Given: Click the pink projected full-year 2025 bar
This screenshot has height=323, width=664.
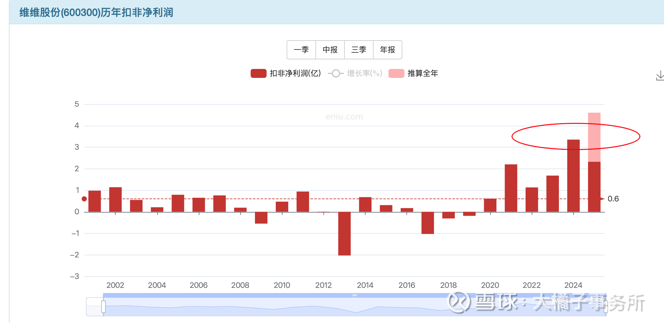Looking at the screenshot, I should click(594, 137).
